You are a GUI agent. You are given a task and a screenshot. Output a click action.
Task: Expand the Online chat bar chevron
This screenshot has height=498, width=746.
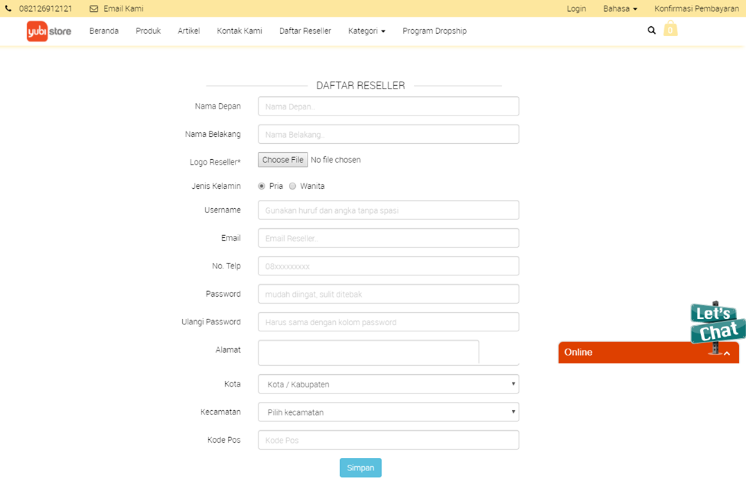click(727, 353)
